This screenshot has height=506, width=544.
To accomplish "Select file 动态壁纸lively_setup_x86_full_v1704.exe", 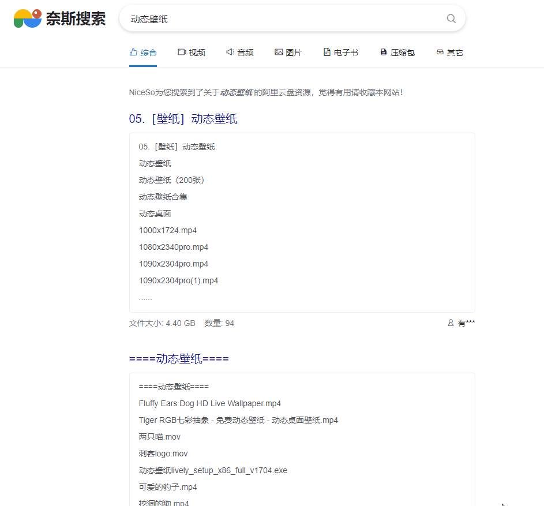I will [213, 470].
